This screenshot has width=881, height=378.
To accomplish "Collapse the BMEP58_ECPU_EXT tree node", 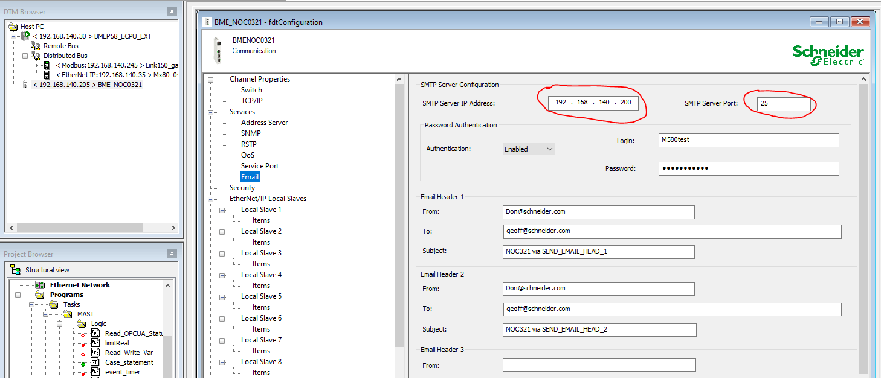I will coord(14,36).
